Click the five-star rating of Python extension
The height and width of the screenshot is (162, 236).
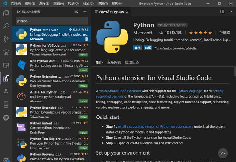[x=200, y=33]
